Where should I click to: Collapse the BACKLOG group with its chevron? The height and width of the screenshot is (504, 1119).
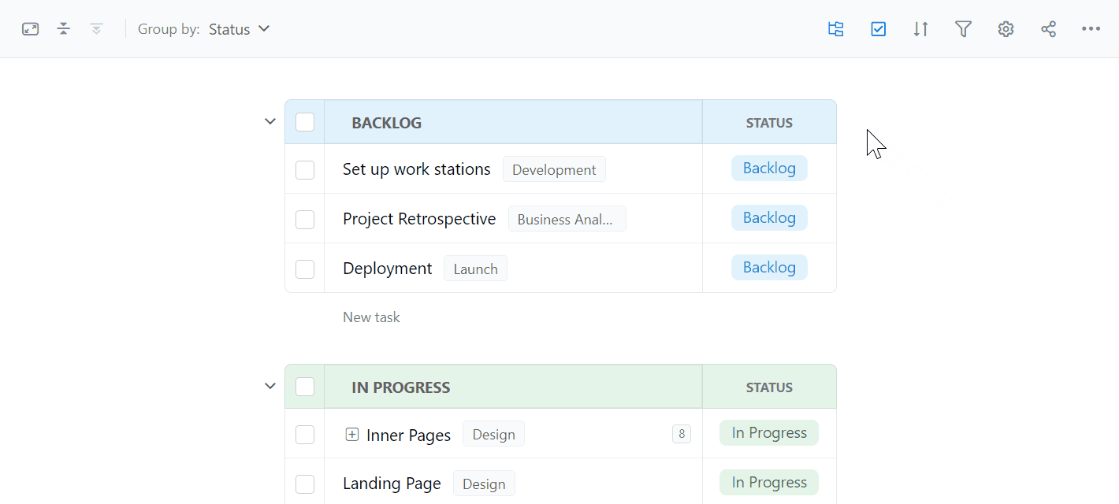[x=270, y=121]
